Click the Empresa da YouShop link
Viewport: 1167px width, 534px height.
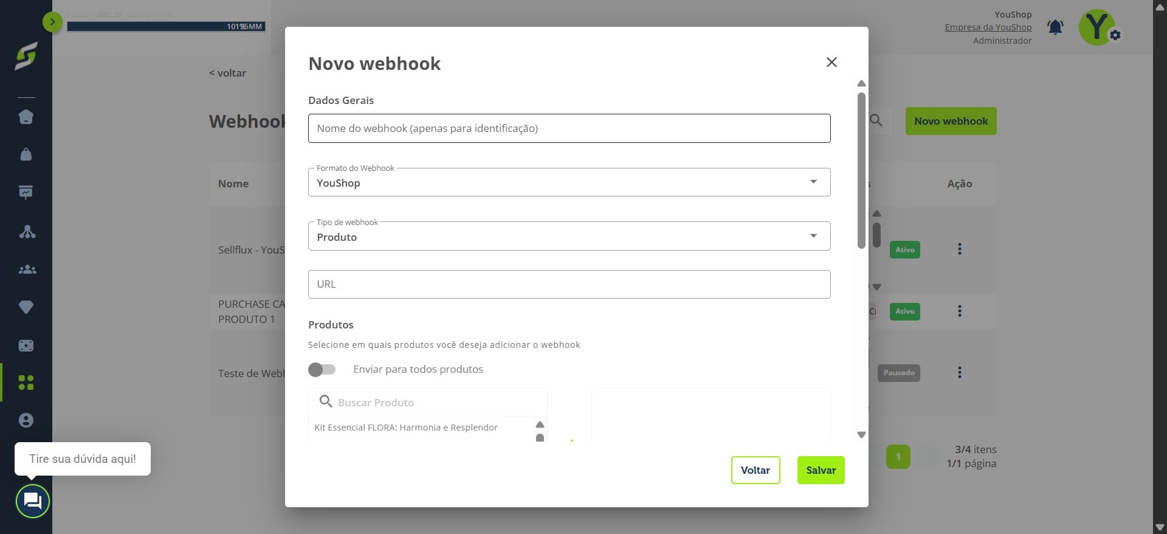pyautogui.click(x=988, y=27)
